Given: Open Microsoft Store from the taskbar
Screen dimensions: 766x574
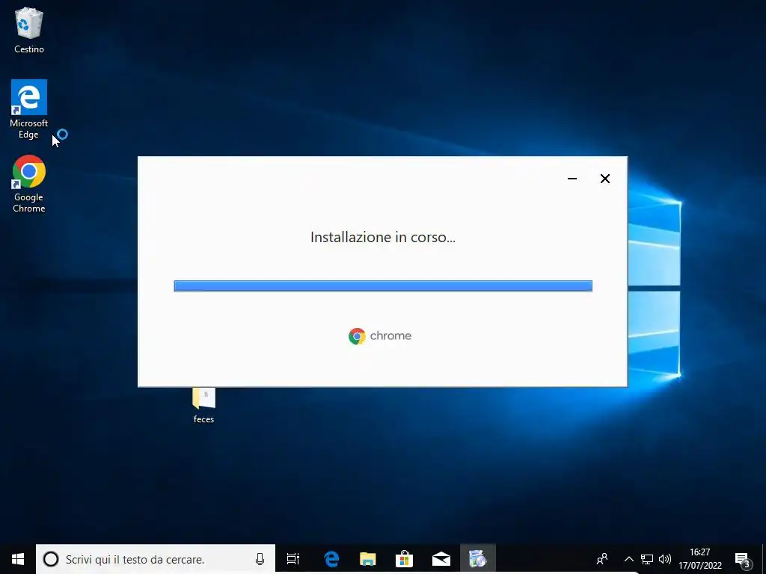Looking at the screenshot, I should 405,559.
